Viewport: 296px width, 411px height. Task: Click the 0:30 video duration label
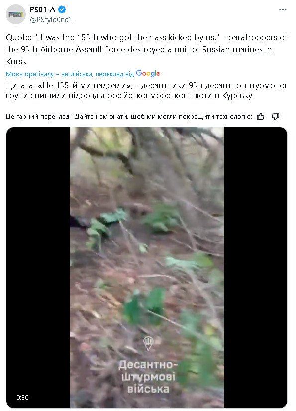tap(22, 397)
